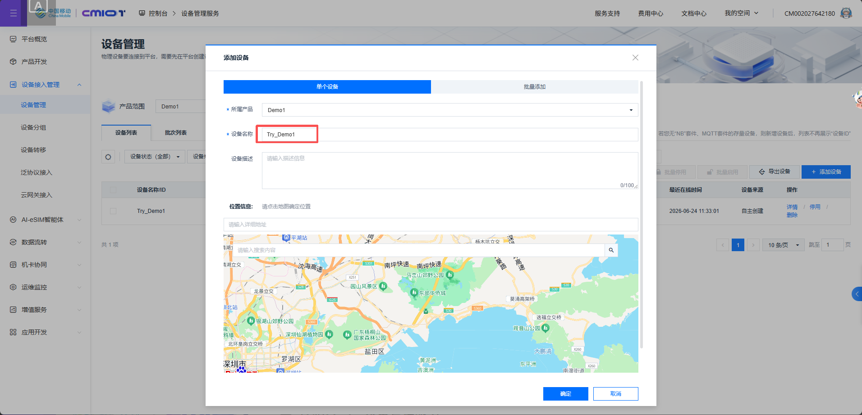Viewport: 862px width, 415px height.
Task: Collapse the 设备接入管理 menu chevron
Action: [x=79, y=85]
